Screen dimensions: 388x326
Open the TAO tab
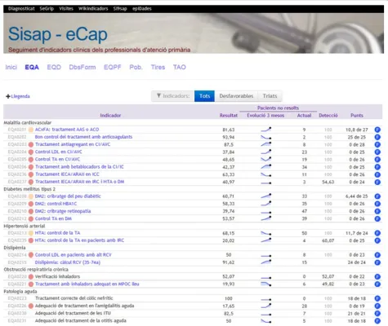(180, 67)
